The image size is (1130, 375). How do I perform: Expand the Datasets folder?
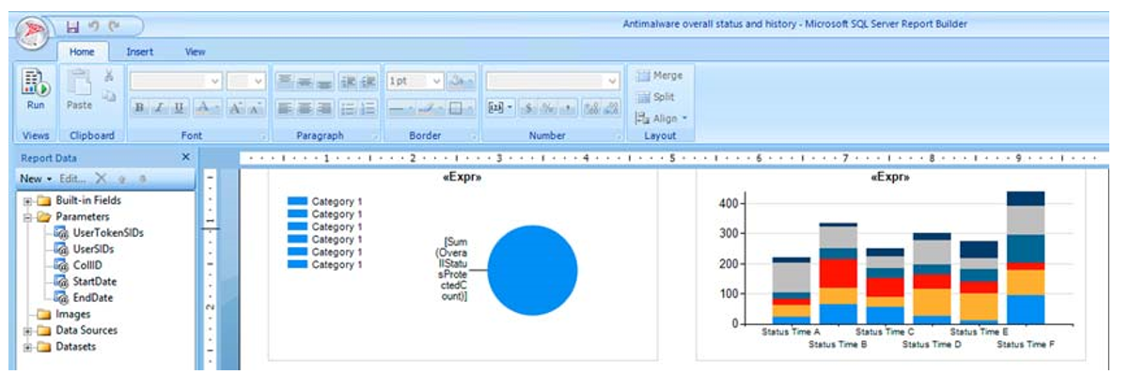tap(28, 347)
